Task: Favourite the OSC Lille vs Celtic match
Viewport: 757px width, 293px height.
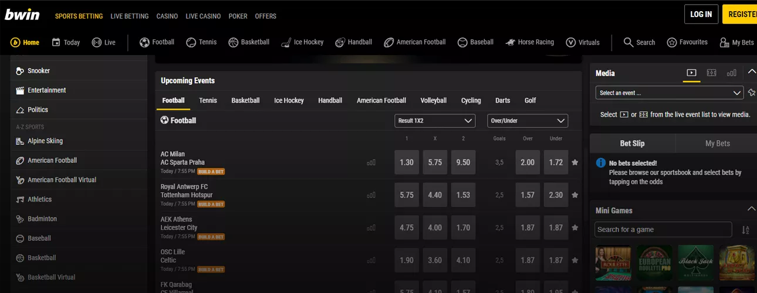Action: [574, 261]
